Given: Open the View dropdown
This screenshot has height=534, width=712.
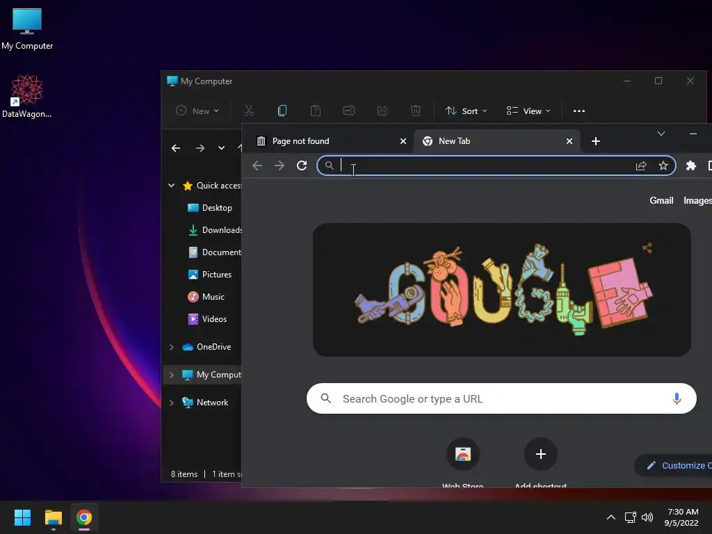Looking at the screenshot, I should [x=528, y=111].
